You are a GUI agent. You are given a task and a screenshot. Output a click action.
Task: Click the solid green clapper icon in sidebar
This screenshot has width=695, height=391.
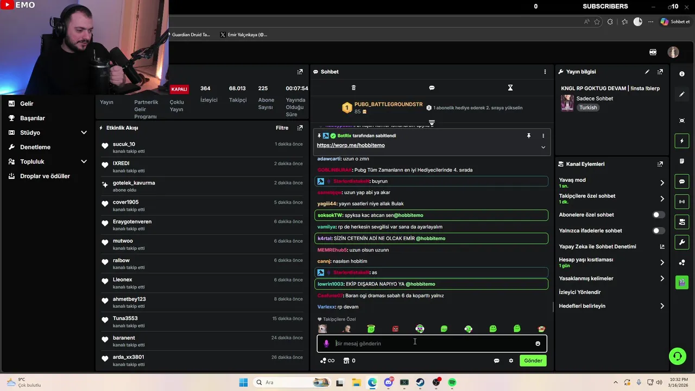point(682,282)
